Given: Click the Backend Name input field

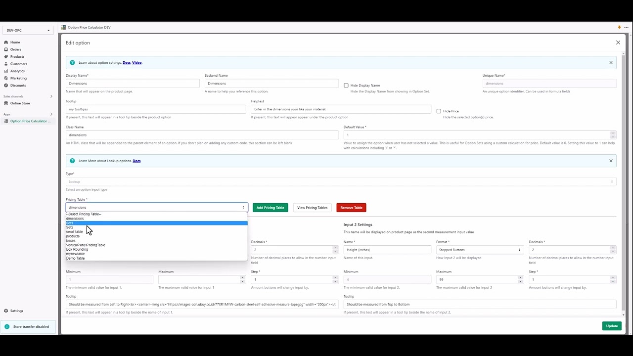Looking at the screenshot, I should (x=271, y=84).
